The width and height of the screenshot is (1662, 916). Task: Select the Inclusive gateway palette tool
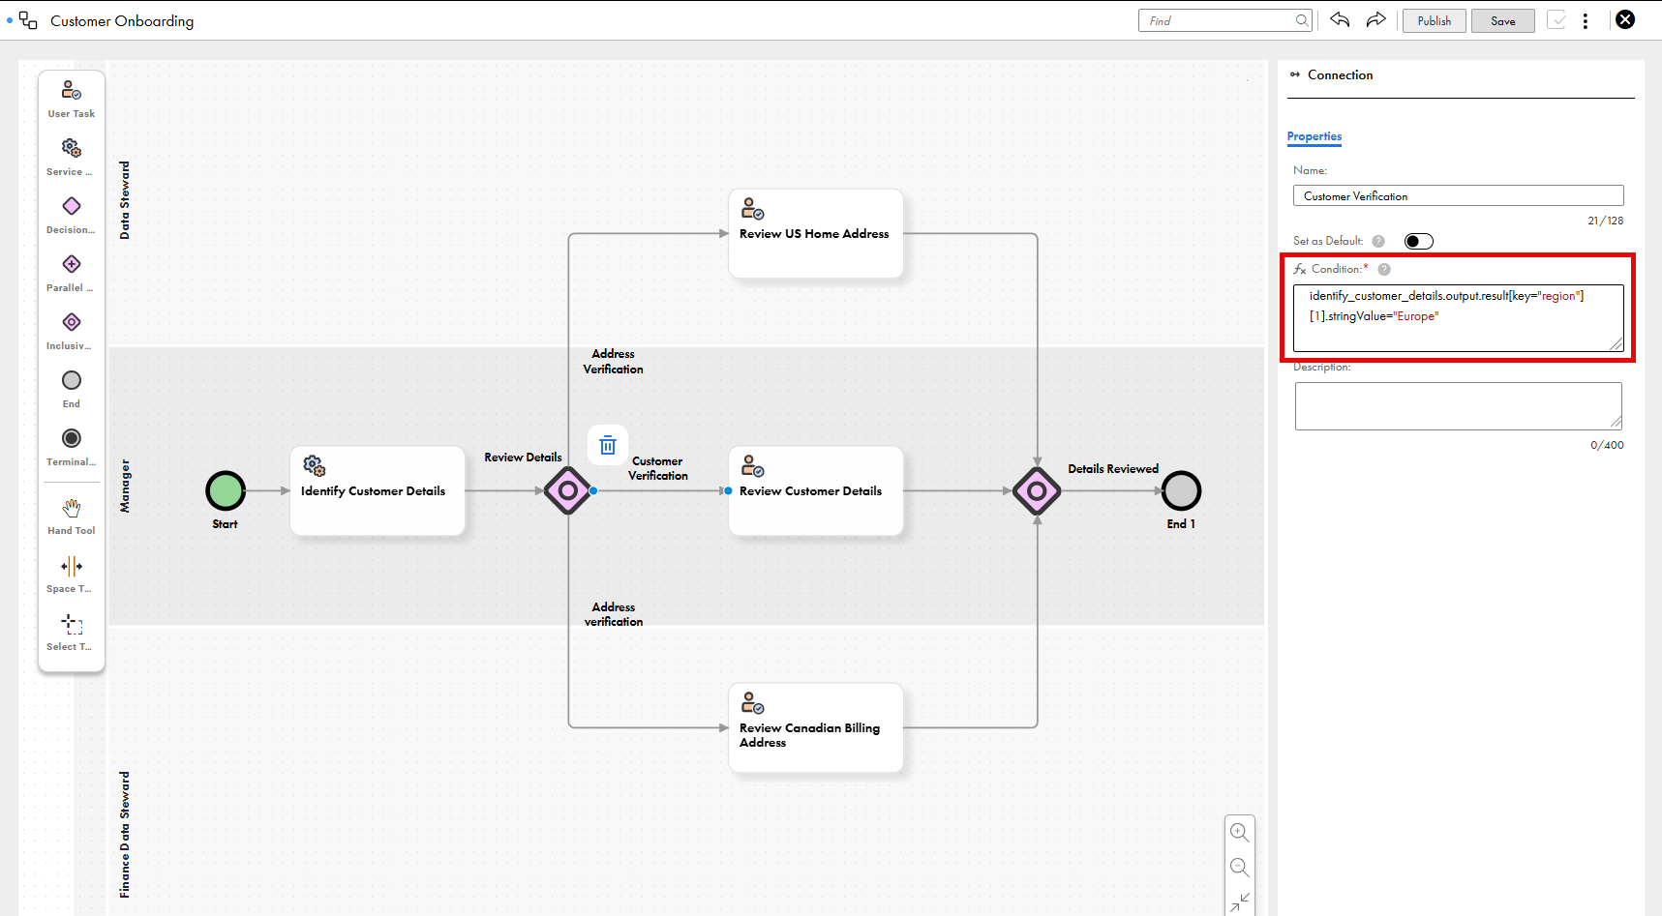click(72, 331)
